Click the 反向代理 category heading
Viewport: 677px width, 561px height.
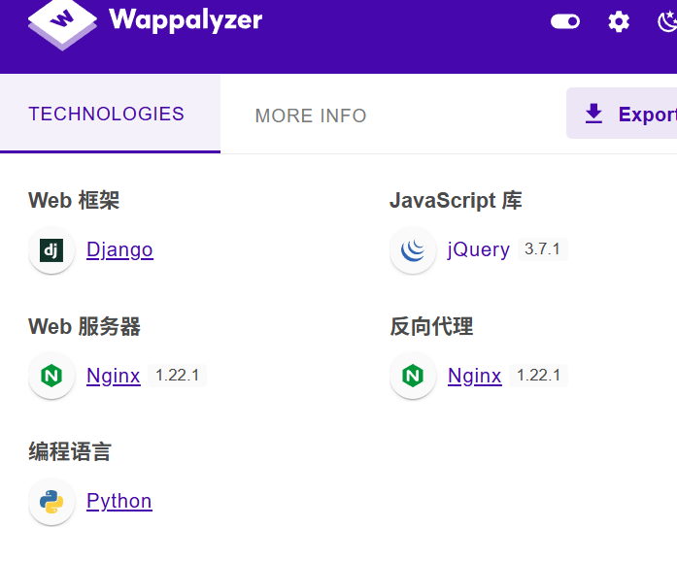[431, 327]
